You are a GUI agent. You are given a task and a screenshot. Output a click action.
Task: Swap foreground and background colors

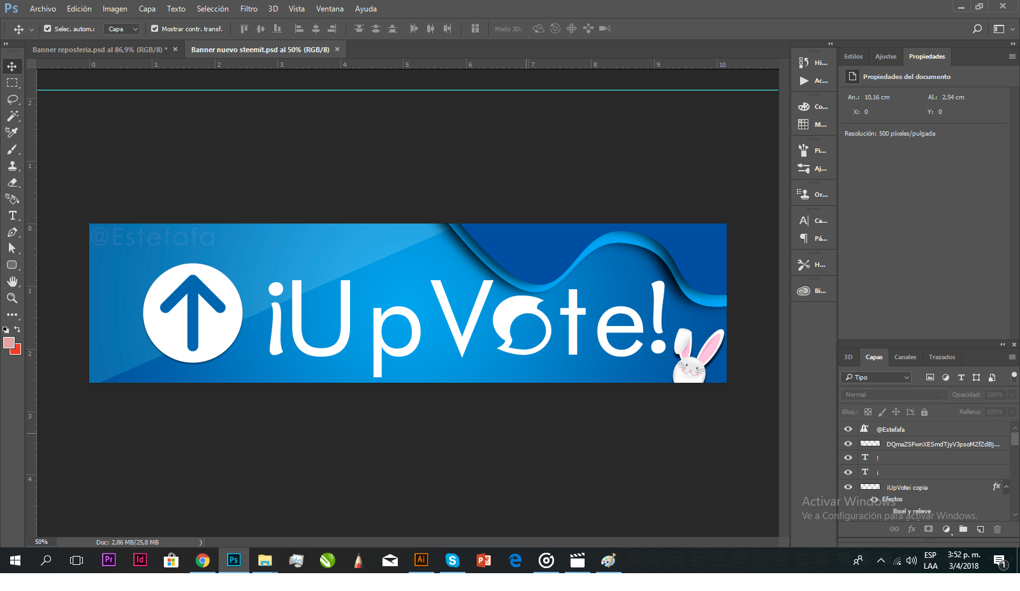coord(18,329)
